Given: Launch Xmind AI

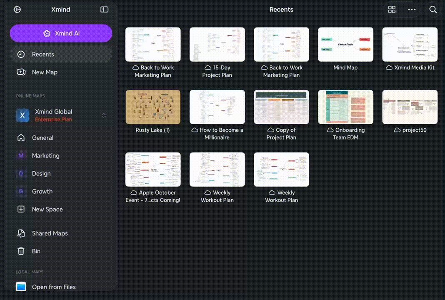Looking at the screenshot, I should point(61,33).
